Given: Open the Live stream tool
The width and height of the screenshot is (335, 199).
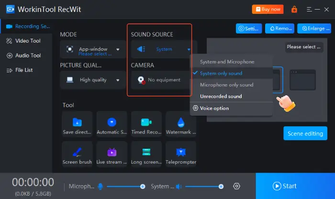Looking at the screenshot, I should coord(112,154).
